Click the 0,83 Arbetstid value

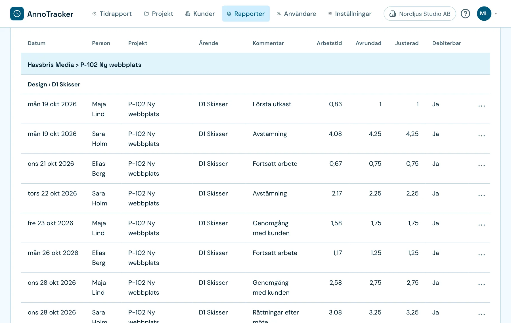pos(335,104)
